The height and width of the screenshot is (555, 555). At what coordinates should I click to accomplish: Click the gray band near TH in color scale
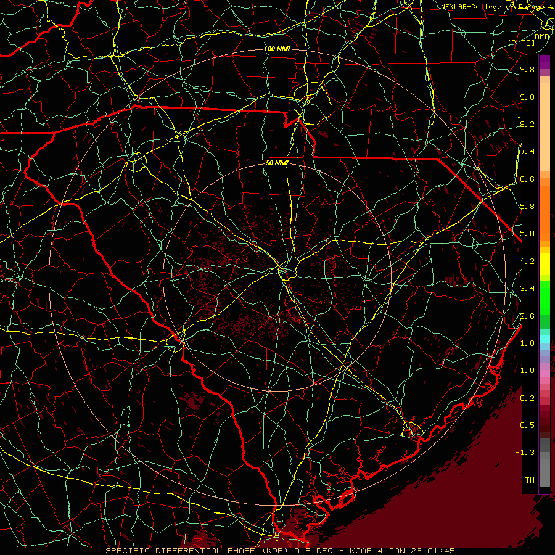click(545, 469)
